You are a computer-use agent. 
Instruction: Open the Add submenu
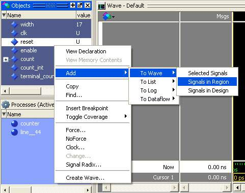pos(92,73)
